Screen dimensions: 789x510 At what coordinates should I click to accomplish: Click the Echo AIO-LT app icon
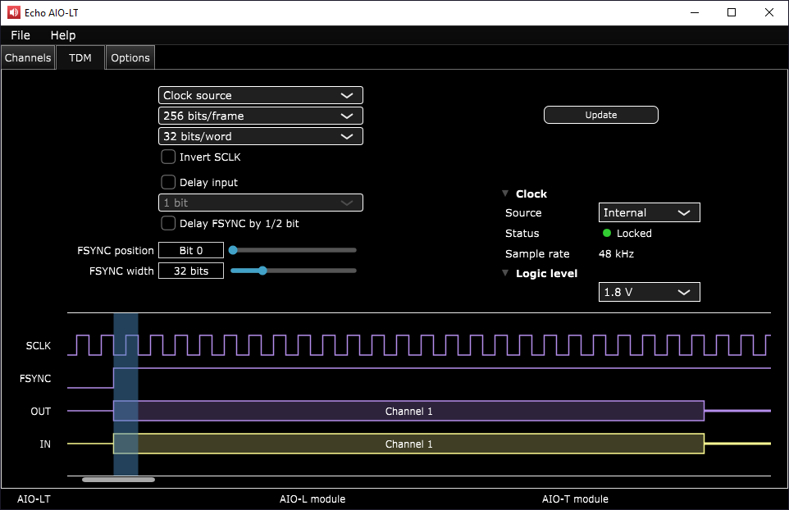(x=13, y=12)
